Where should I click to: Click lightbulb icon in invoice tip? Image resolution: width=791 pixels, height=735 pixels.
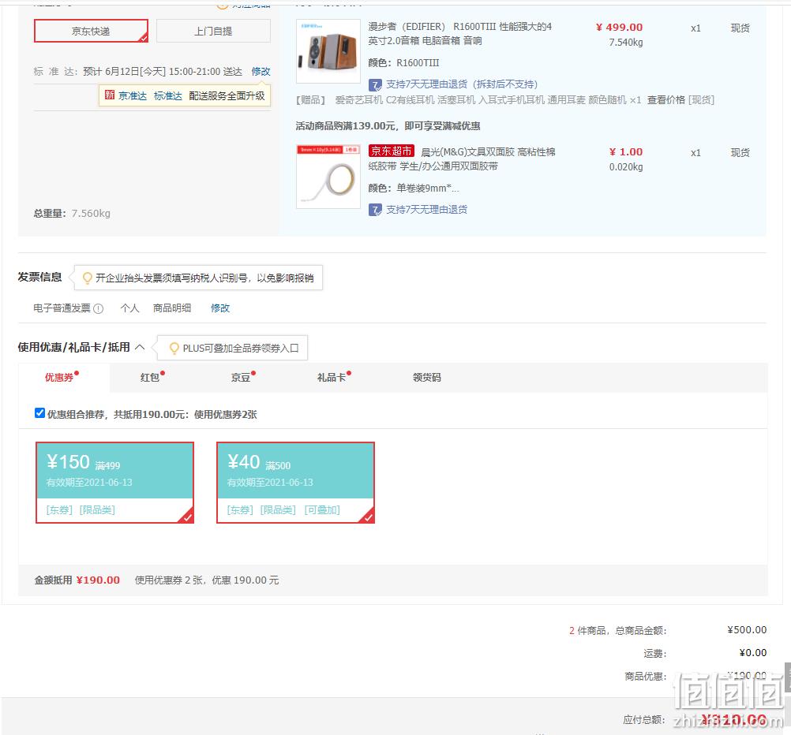(88, 278)
